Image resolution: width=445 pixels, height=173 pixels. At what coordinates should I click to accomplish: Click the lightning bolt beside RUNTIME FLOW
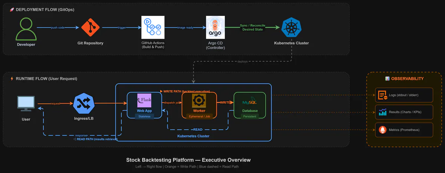12,78
